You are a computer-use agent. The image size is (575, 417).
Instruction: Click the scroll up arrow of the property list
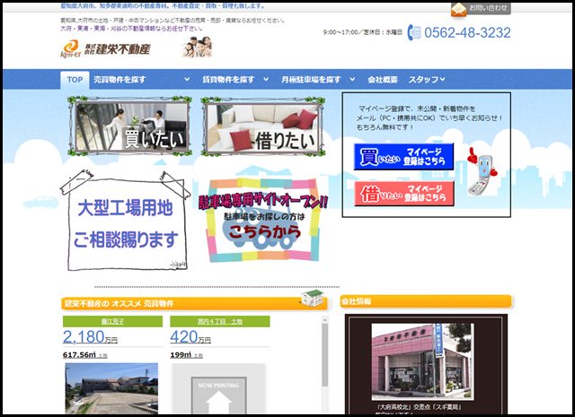(x=325, y=320)
